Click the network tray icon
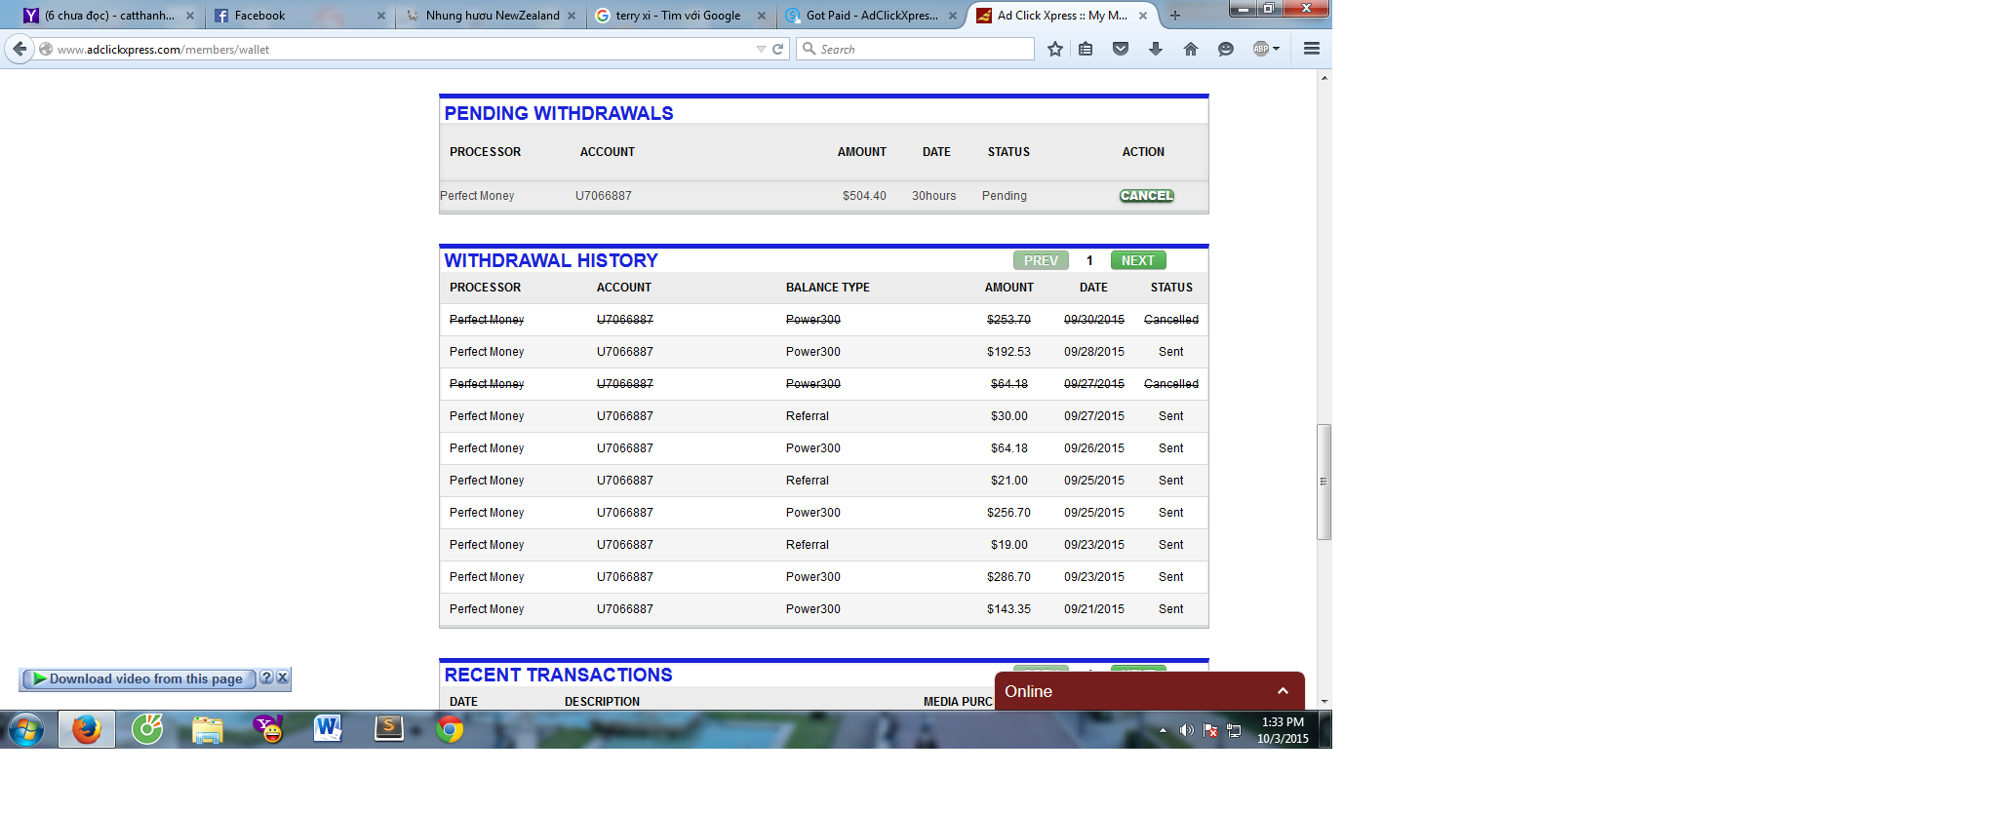This screenshot has width=2015, height=813. 1234,730
